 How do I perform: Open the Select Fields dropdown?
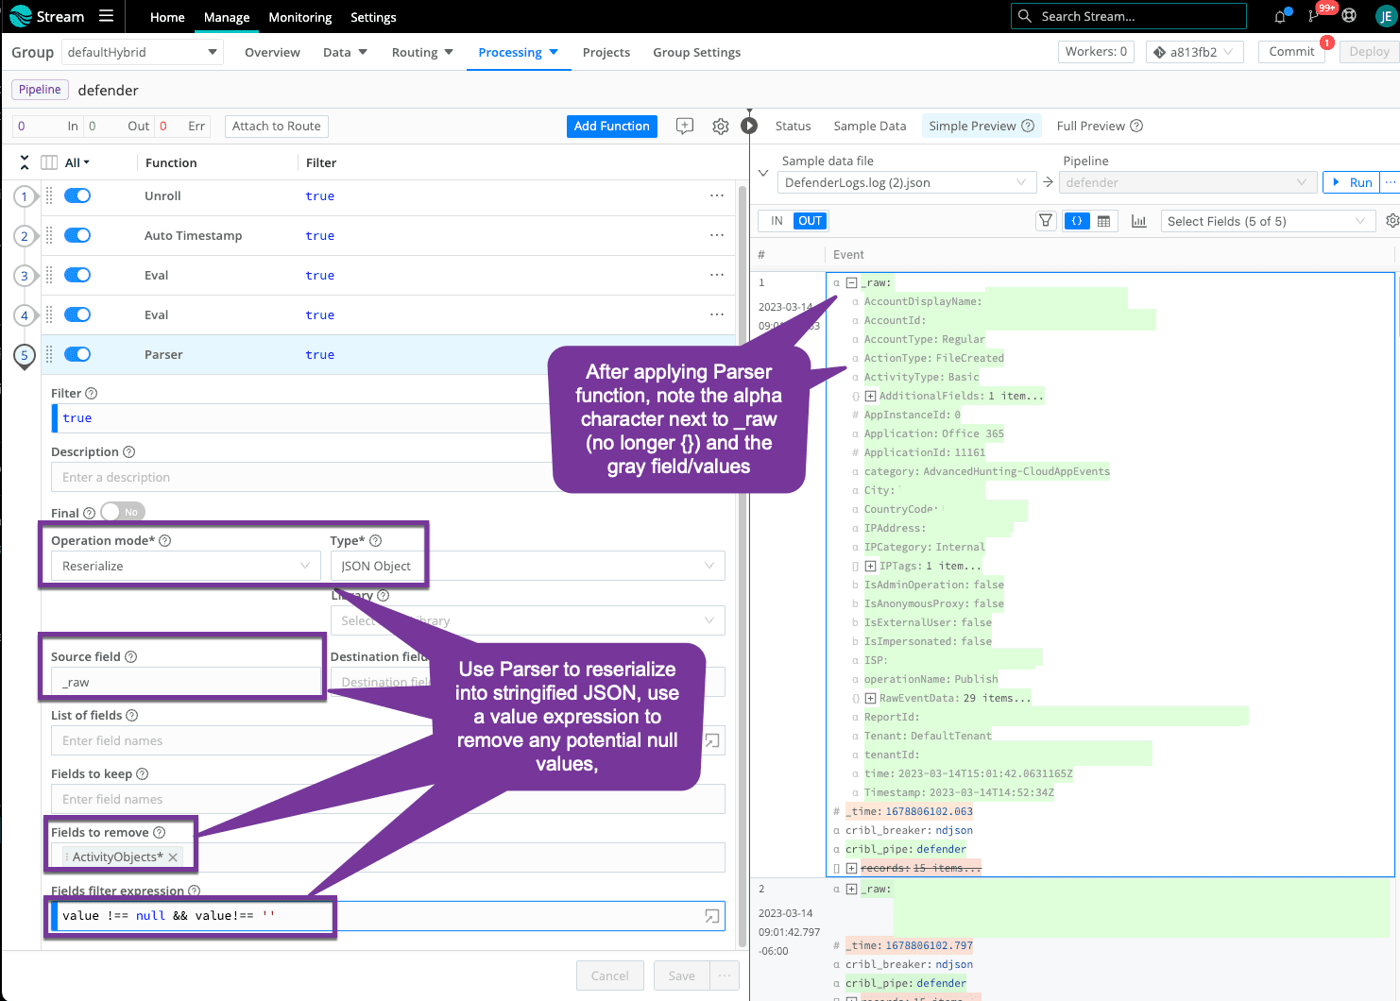tap(1266, 221)
